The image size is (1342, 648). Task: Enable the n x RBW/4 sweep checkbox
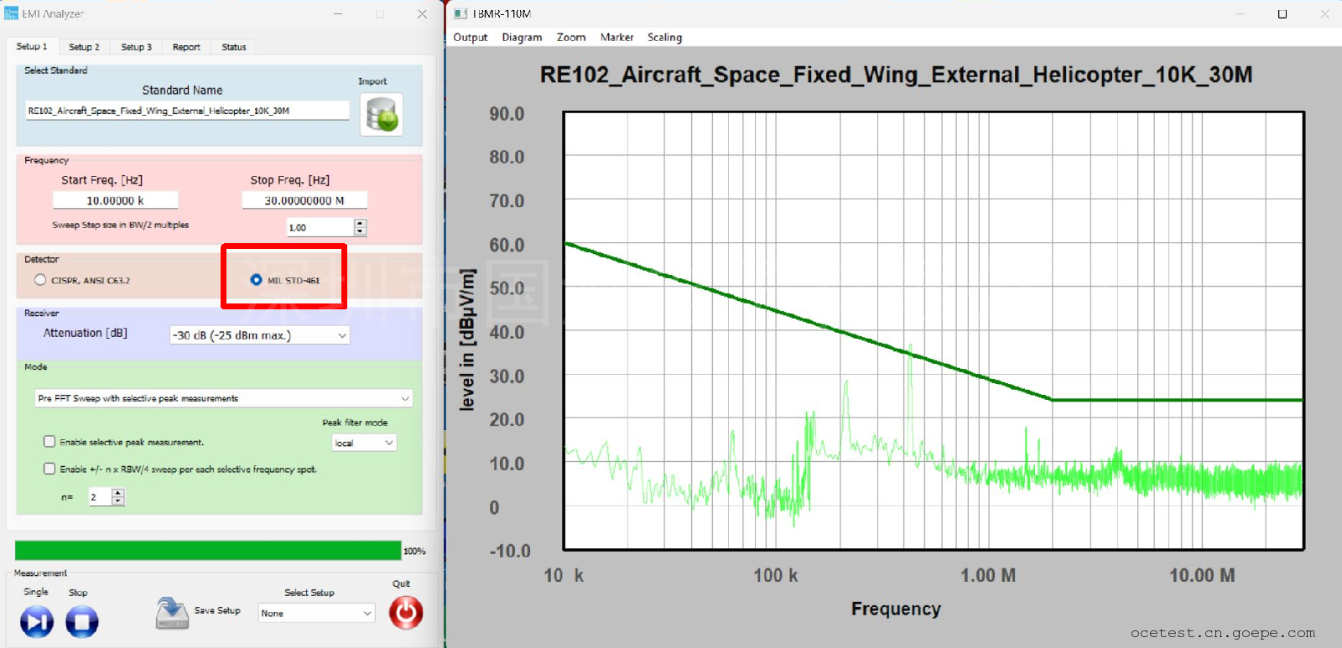click(x=49, y=469)
